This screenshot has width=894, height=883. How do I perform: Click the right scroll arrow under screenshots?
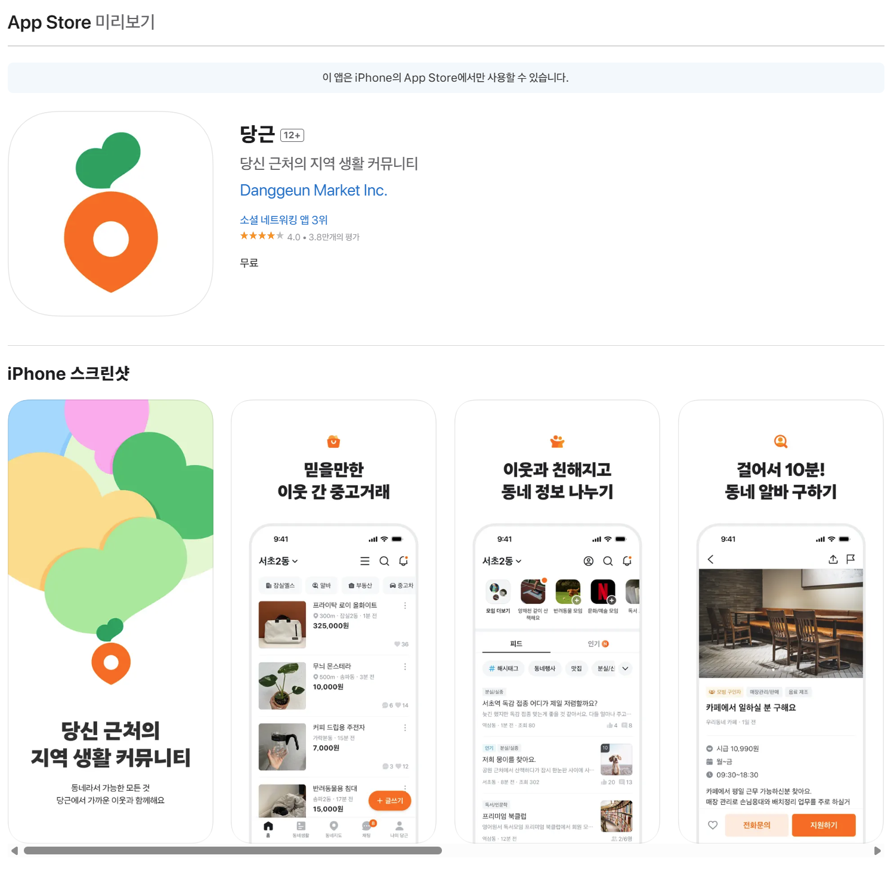877,851
